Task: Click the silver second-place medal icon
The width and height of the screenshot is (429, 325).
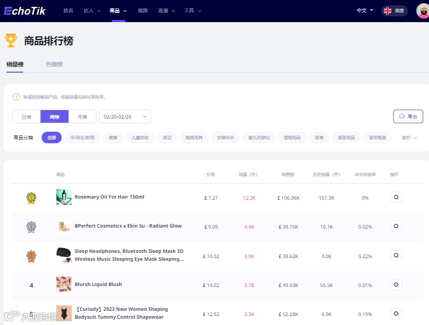Action: pyautogui.click(x=31, y=227)
